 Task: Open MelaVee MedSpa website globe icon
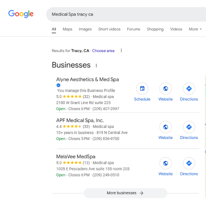point(166,163)
